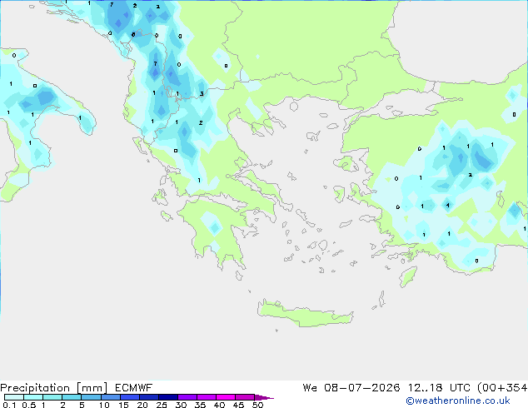Click the 35–40 mm legend swatch
528x408 pixels.
click(207, 397)
